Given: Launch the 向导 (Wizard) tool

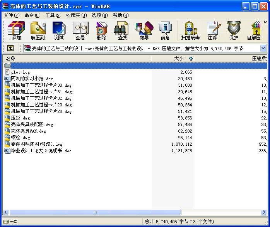Looking at the screenshot, I should click(x=144, y=31).
